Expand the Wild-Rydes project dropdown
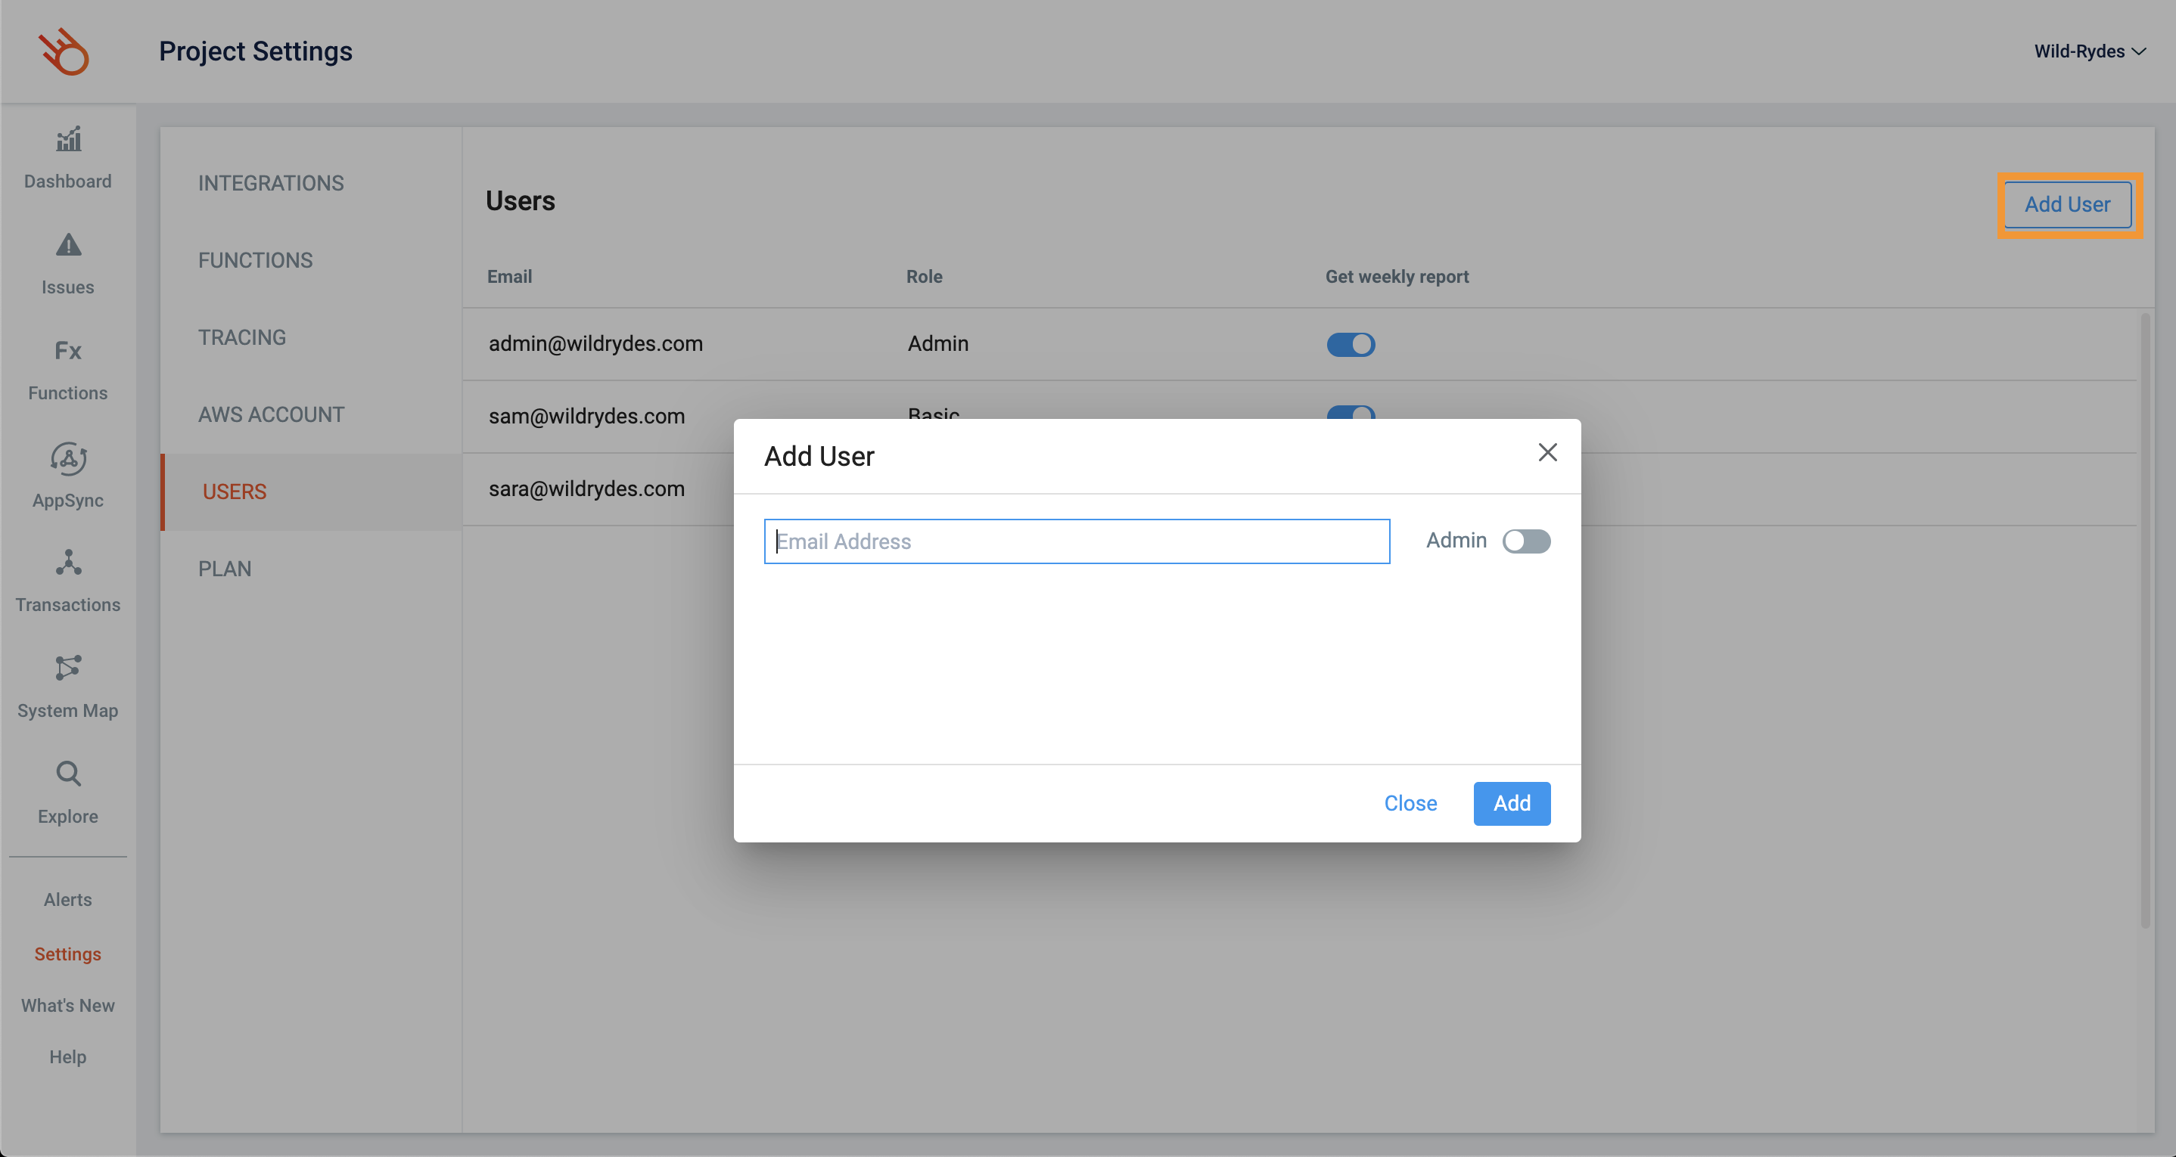 (2089, 51)
